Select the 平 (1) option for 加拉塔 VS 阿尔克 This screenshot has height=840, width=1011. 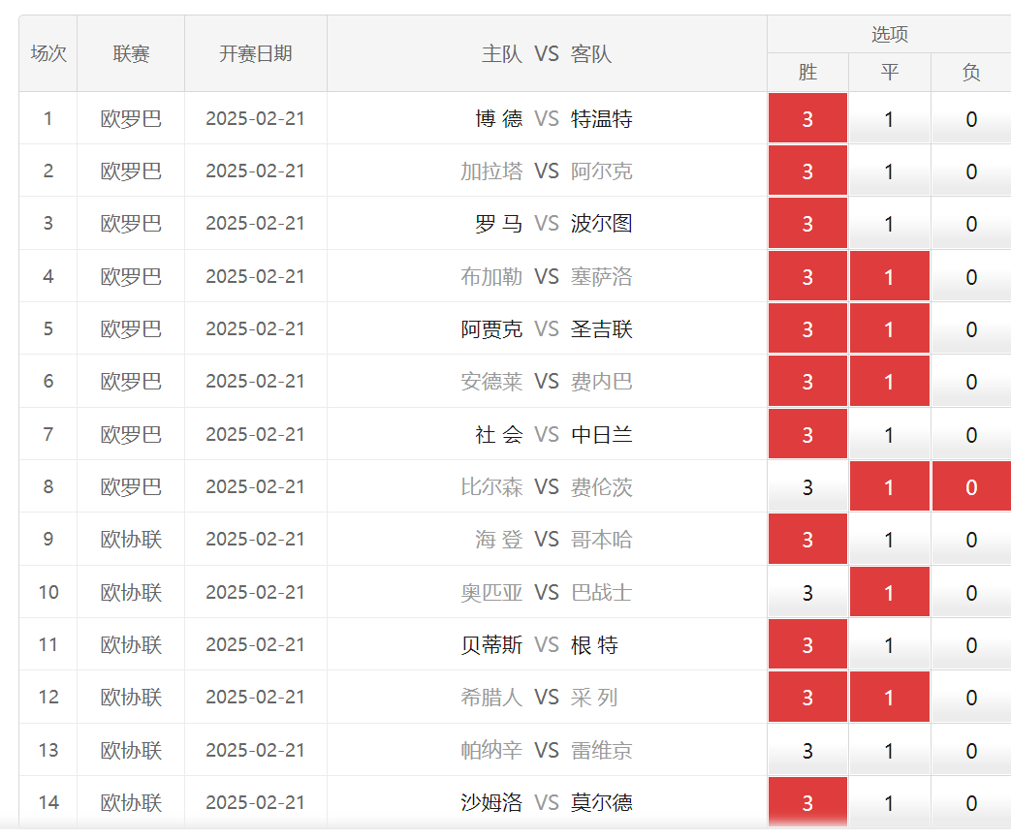(x=889, y=171)
